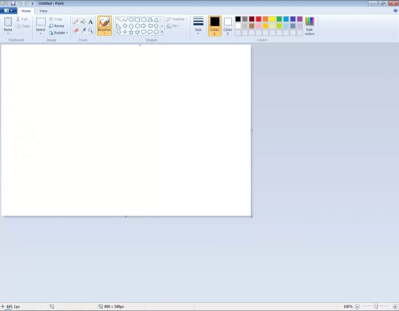Viewport: 399px width, 311px height.
Task: Click the Save icon in title bar
Action: (x=13, y=3)
